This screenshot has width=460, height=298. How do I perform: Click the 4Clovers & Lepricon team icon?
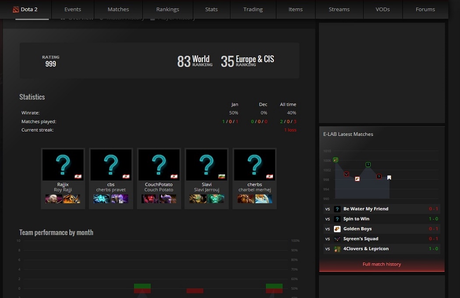337,249
